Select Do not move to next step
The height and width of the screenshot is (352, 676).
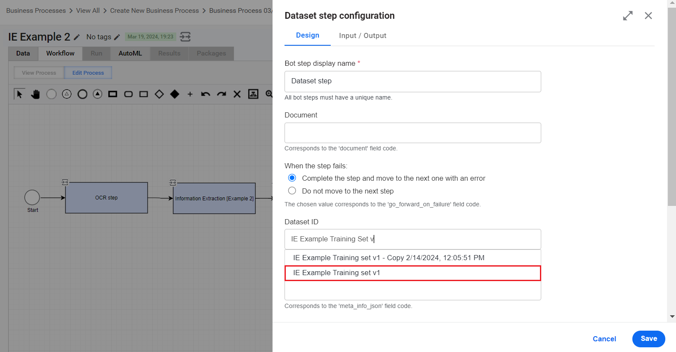(x=292, y=191)
